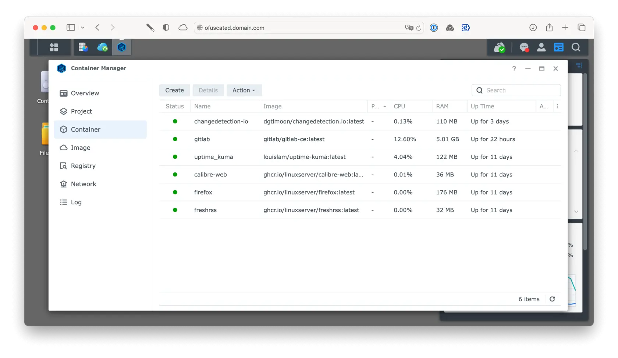Viewport: 618px width, 358px height.
Task: Click the DSM search magnifier icon
Action: tap(576, 47)
